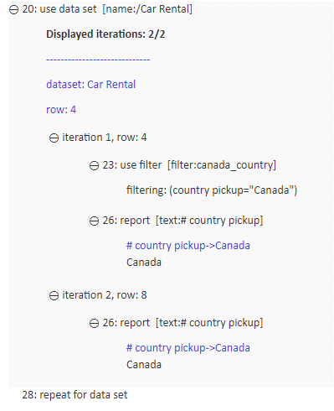Click '# country pickup->Canada' in iteration 2
The height and width of the screenshot is (411, 334).
188,348
